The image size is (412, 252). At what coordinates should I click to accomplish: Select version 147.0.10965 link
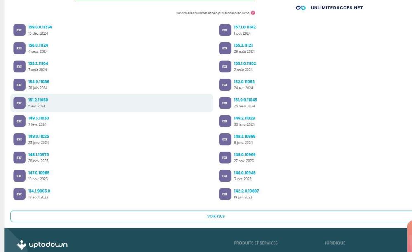39,173
